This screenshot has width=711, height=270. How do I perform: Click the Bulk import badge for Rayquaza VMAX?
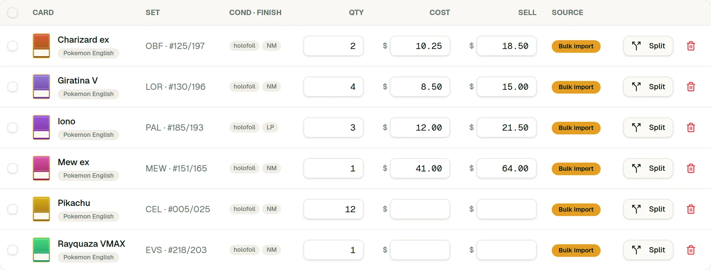(576, 250)
